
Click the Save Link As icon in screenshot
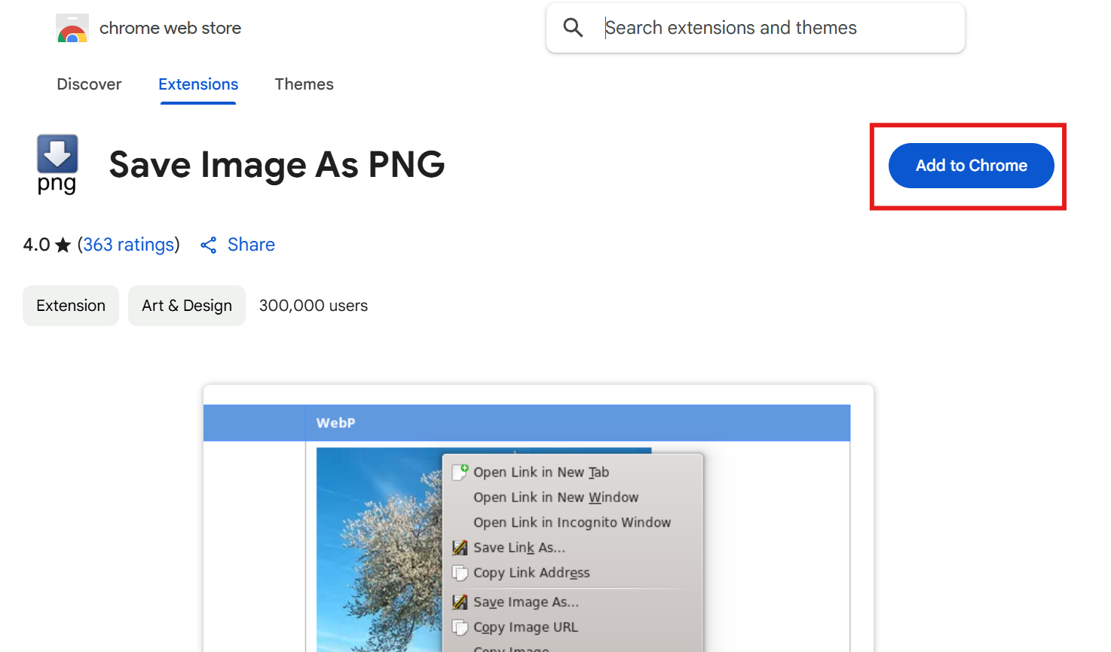coord(460,548)
